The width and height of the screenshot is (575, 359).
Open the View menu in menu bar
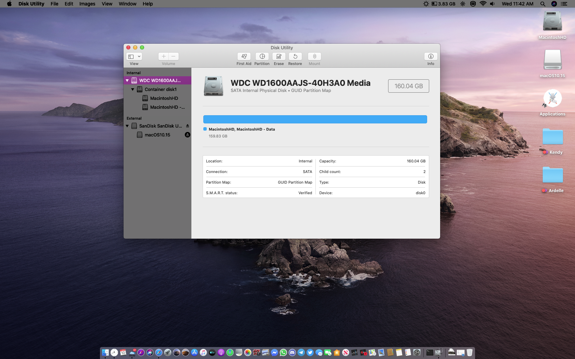click(x=107, y=4)
